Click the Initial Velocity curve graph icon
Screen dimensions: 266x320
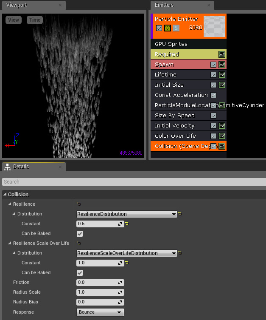point(222,126)
